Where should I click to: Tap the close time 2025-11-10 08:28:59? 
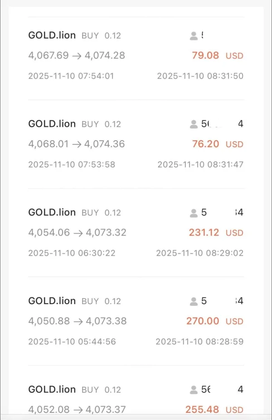pyautogui.click(x=199, y=342)
